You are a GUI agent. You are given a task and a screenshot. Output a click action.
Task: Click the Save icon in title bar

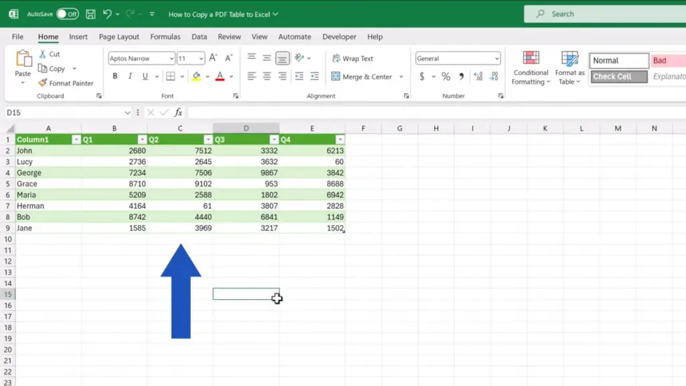tap(90, 14)
